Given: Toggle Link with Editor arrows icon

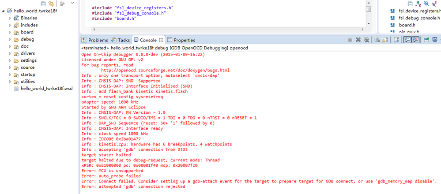Looking at the screenshot, I should pos(51,4).
